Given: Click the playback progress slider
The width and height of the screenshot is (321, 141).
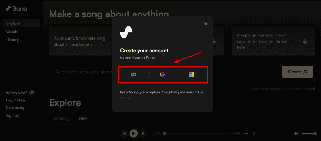Looking at the screenshot, I should (197, 133).
